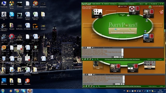
Task: Switch to PartyPoker in the taskbar
Action: 30,91
